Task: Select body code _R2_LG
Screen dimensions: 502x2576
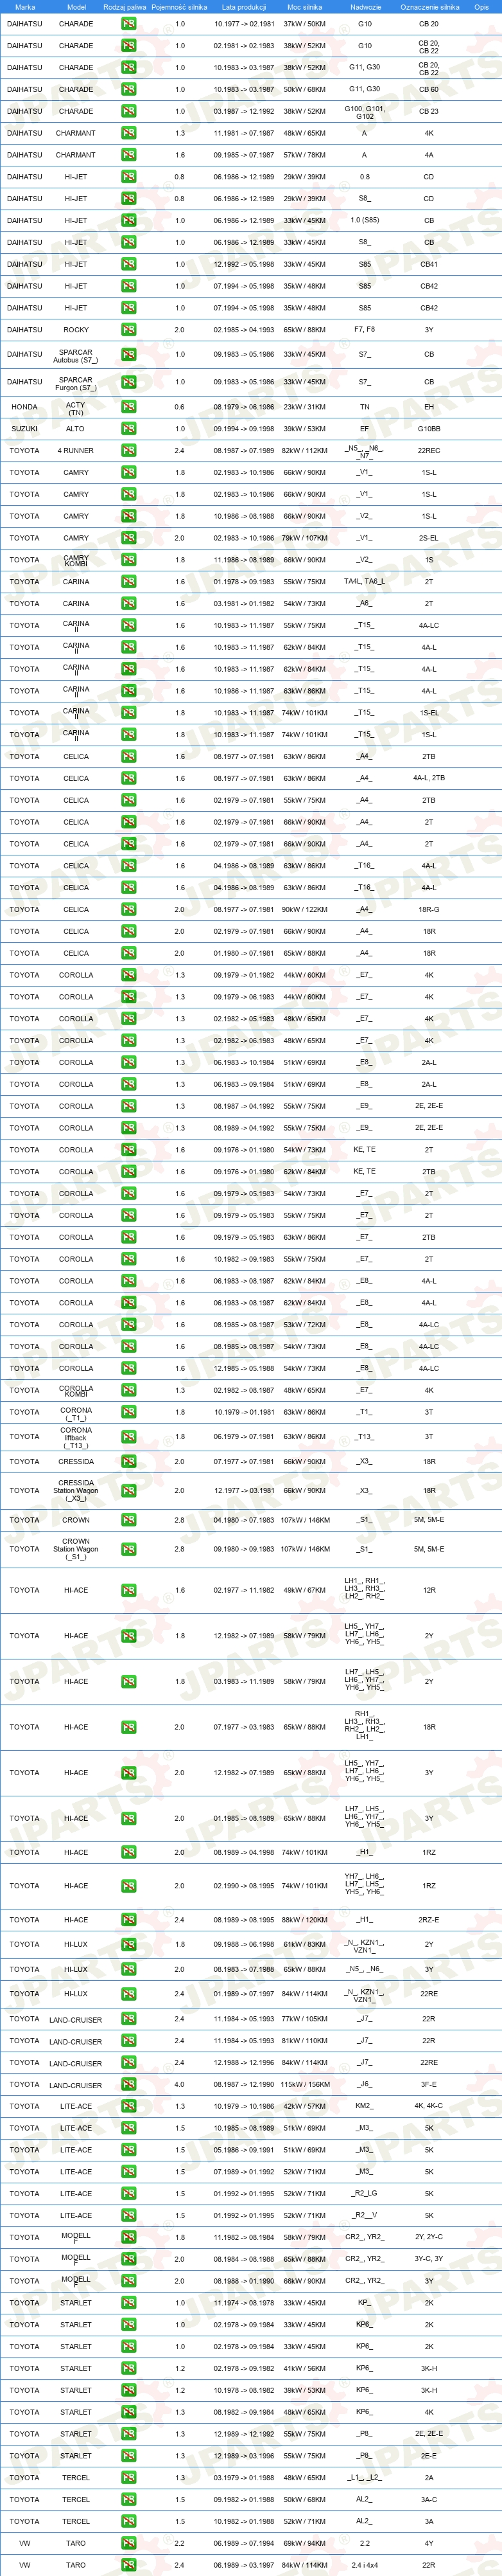Action: point(365,2194)
